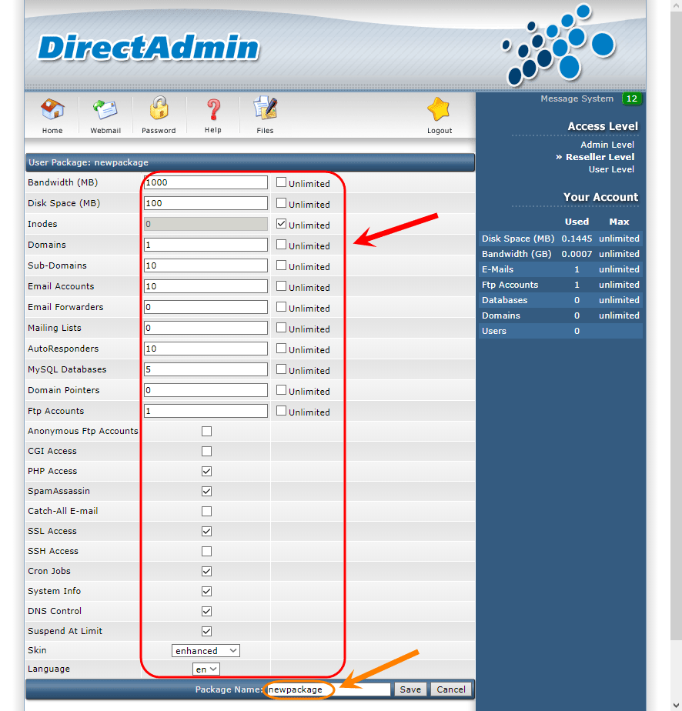Focus the Bandwidth (MB) field
This screenshot has height=711, width=682.
point(206,182)
